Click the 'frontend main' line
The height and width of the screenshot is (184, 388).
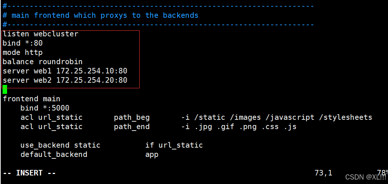(32, 99)
